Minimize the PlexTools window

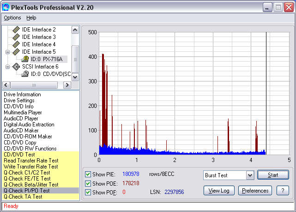(267, 7)
